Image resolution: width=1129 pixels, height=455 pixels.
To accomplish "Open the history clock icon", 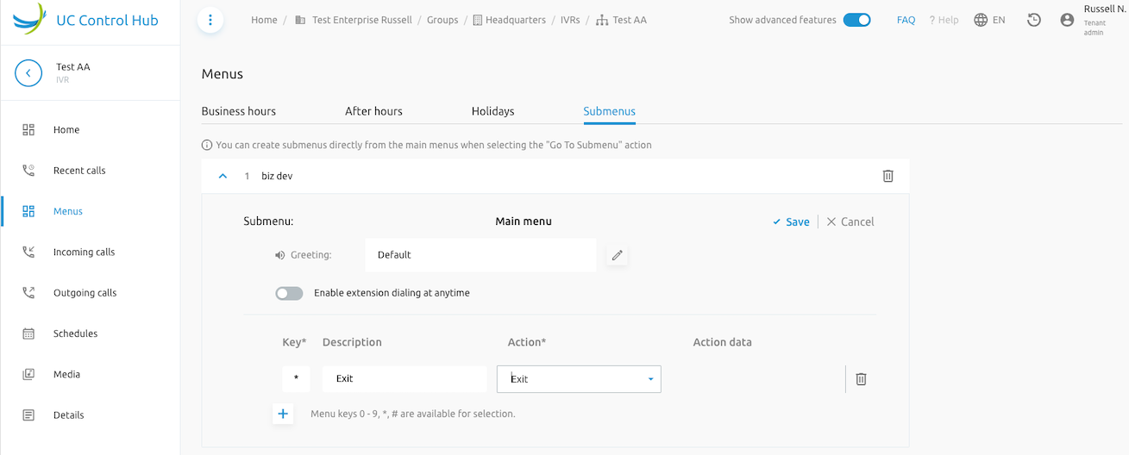I will (x=1034, y=20).
